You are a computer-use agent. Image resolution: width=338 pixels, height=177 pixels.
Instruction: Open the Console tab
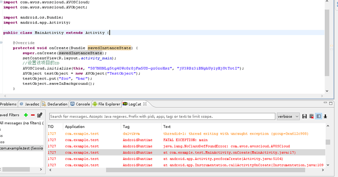pos(80,104)
